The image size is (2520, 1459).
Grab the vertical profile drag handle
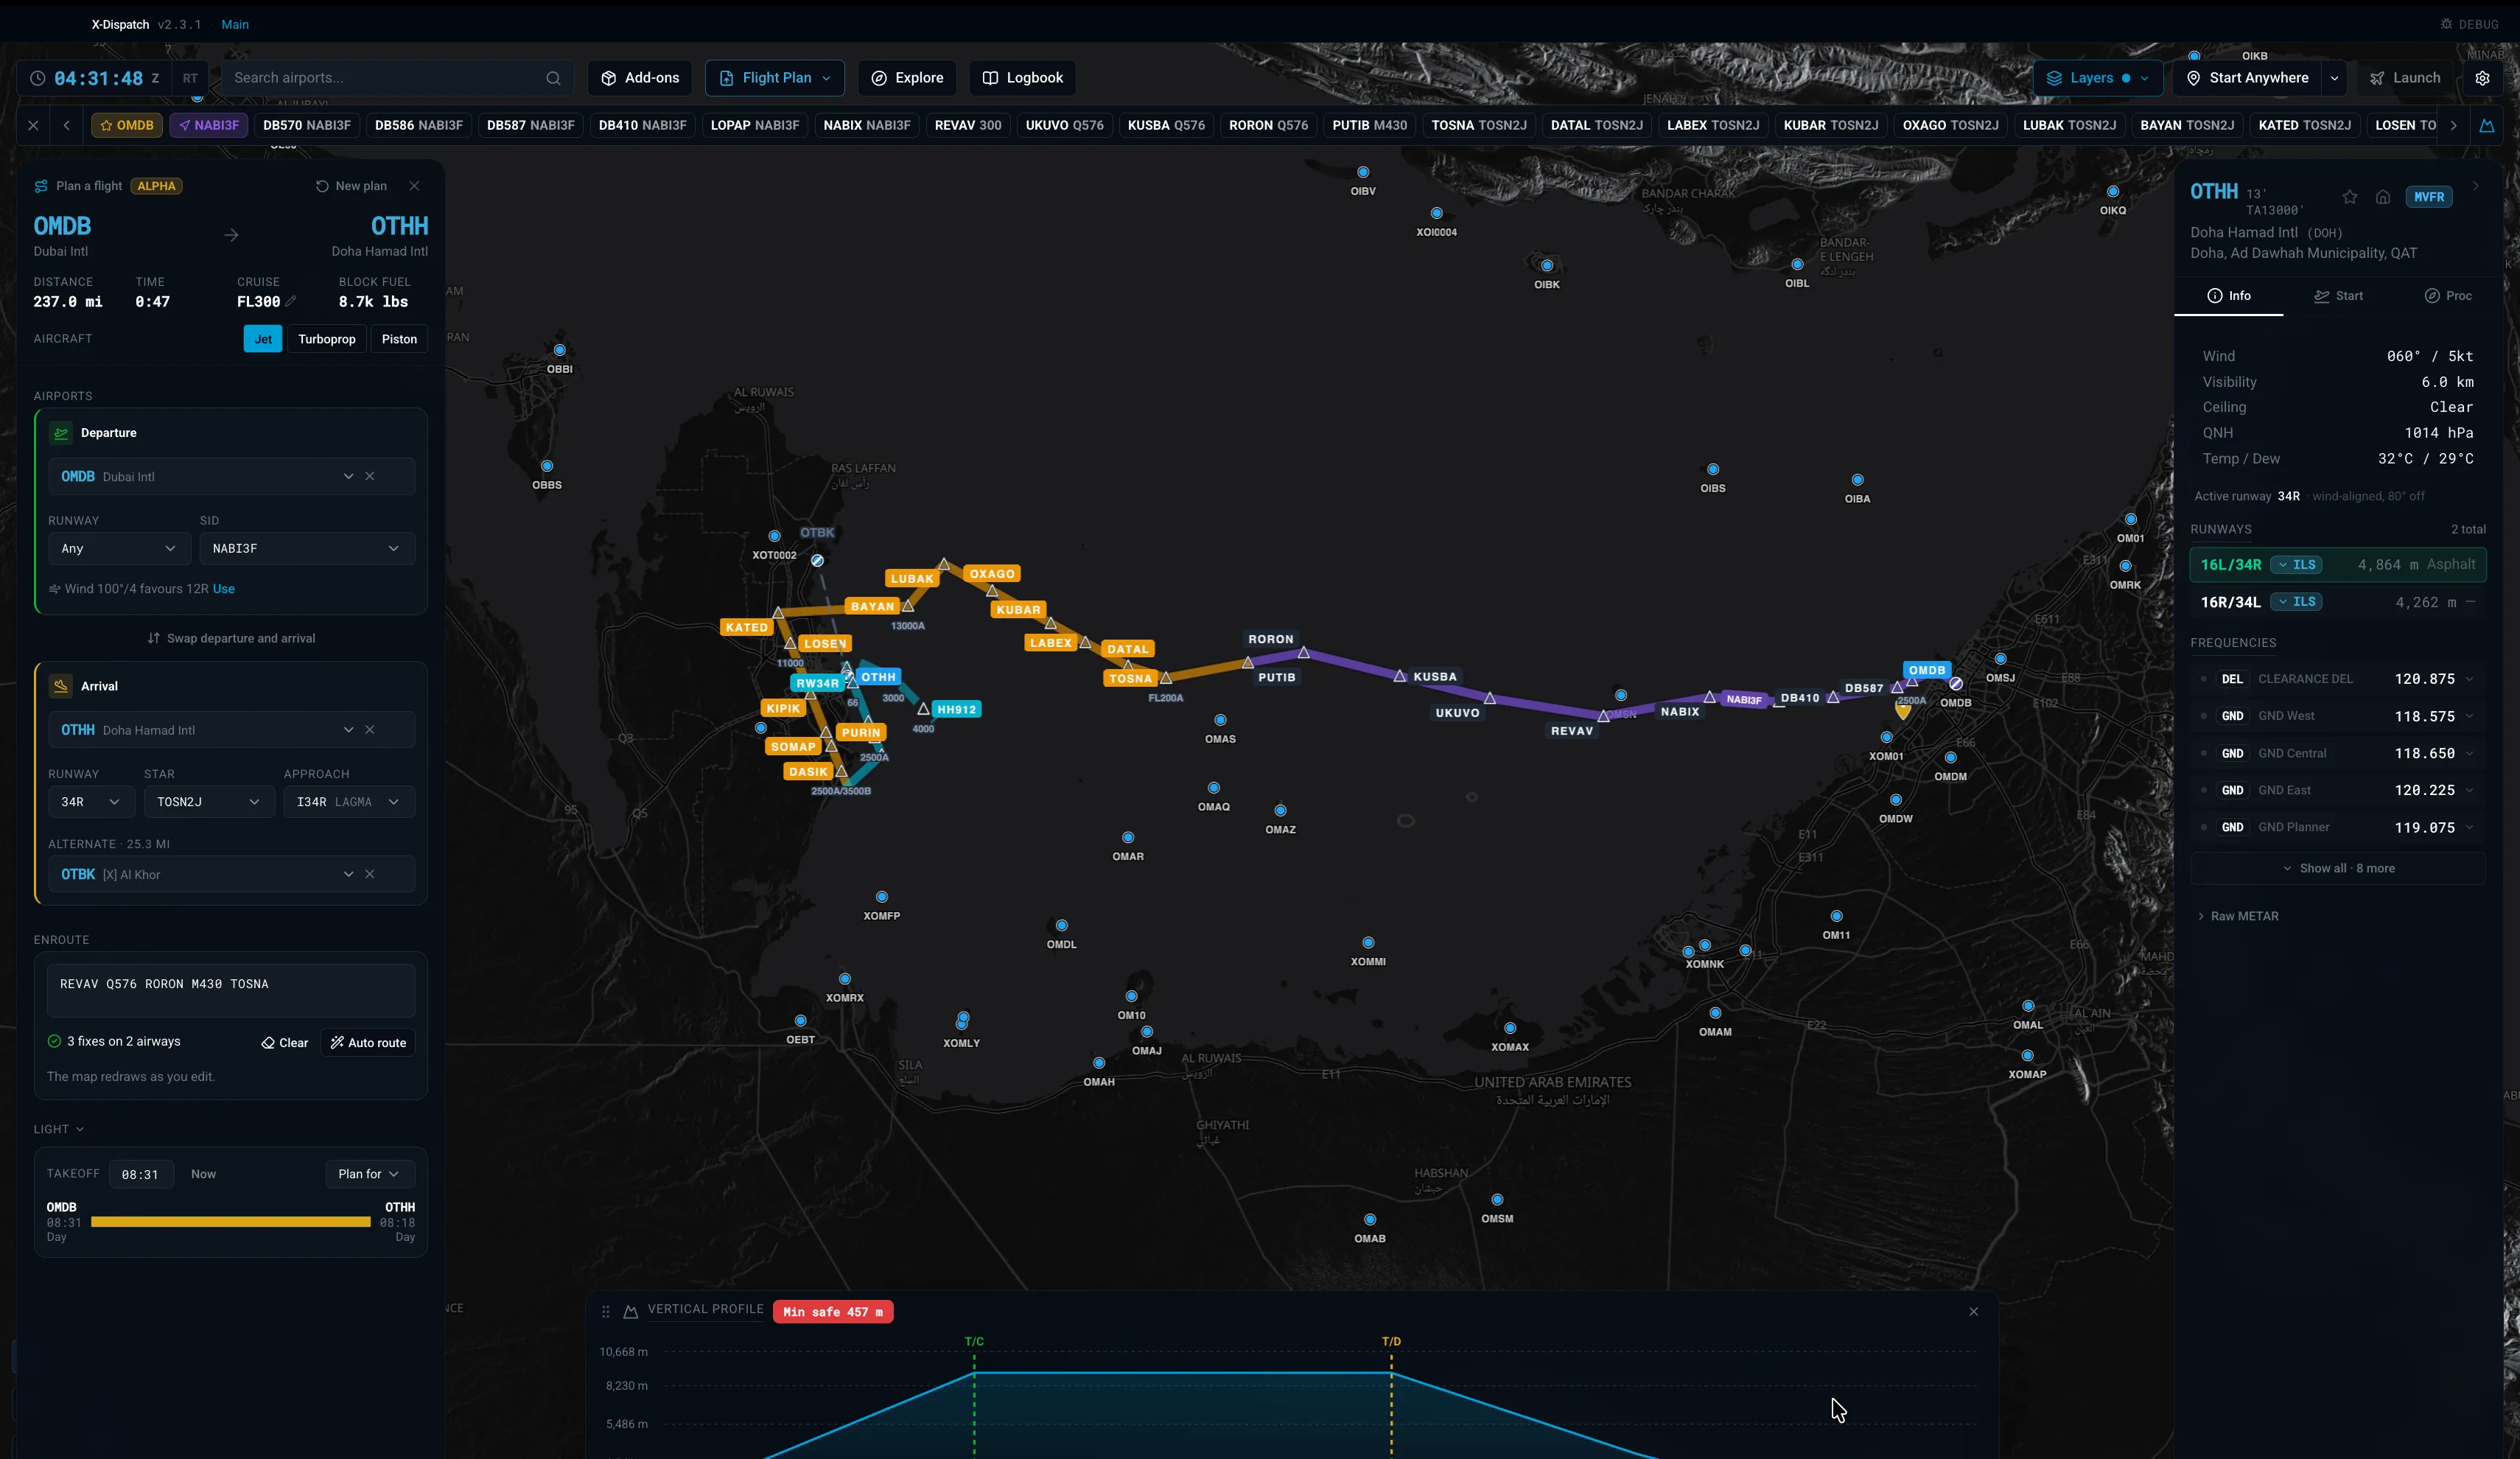point(605,1311)
